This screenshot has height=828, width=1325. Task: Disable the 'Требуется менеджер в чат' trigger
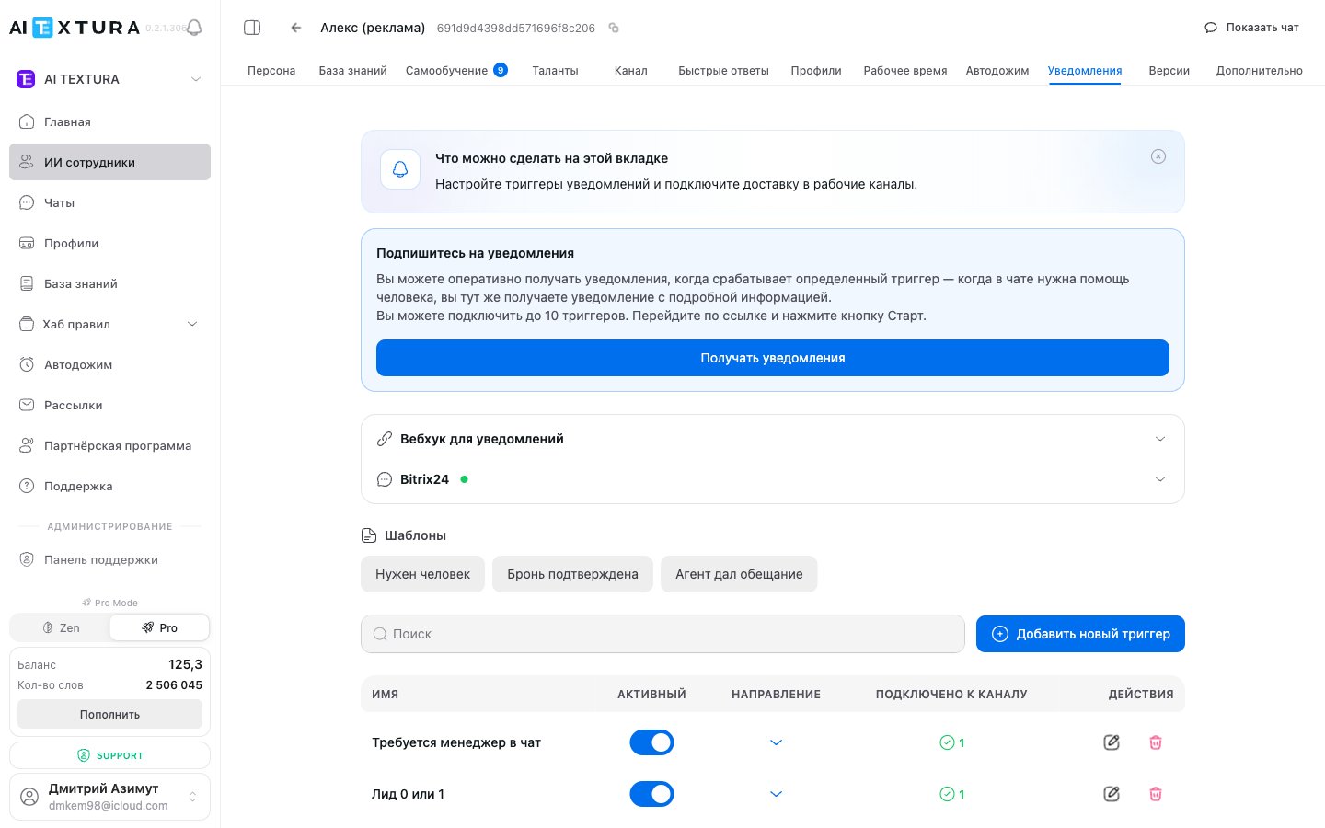click(x=651, y=742)
